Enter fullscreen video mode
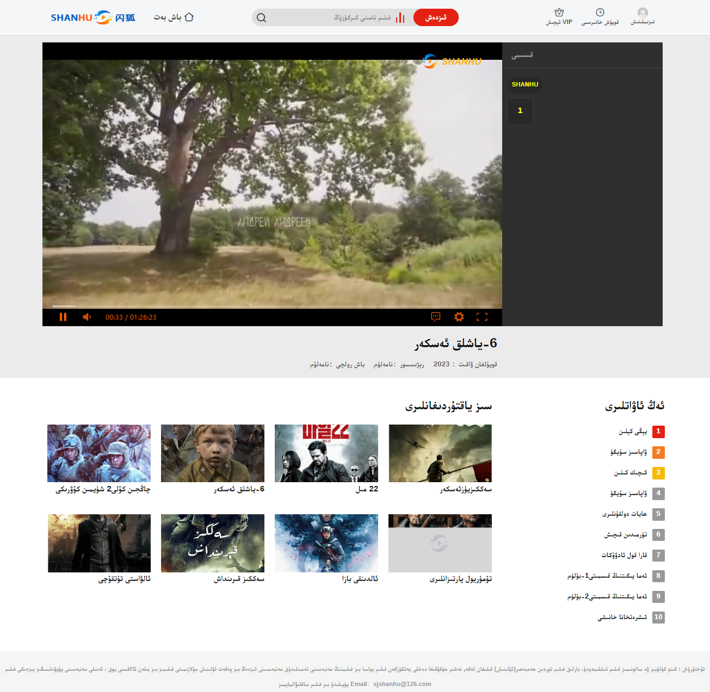Image resolution: width=710 pixels, height=692 pixels. tap(482, 317)
